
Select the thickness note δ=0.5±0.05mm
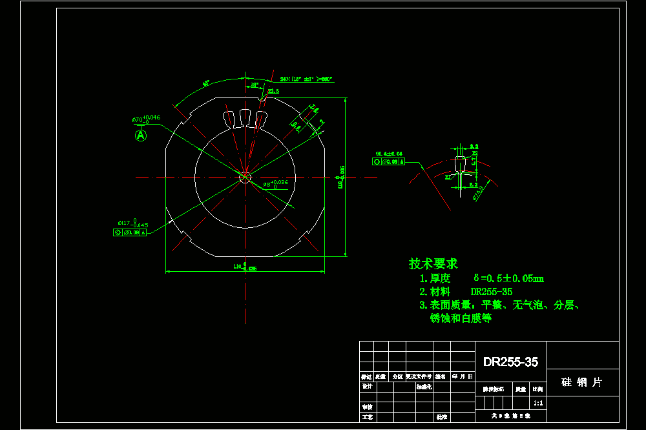[508, 278]
